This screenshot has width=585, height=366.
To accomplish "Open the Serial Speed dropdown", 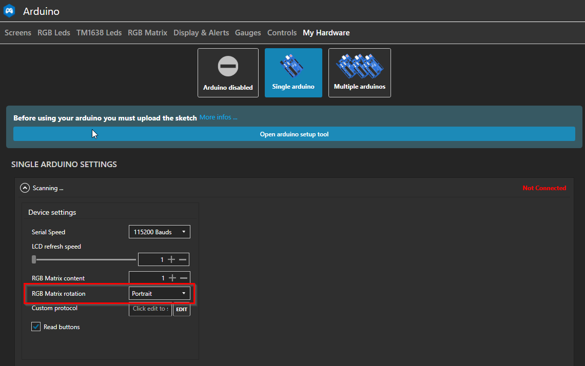I will click(159, 232).
